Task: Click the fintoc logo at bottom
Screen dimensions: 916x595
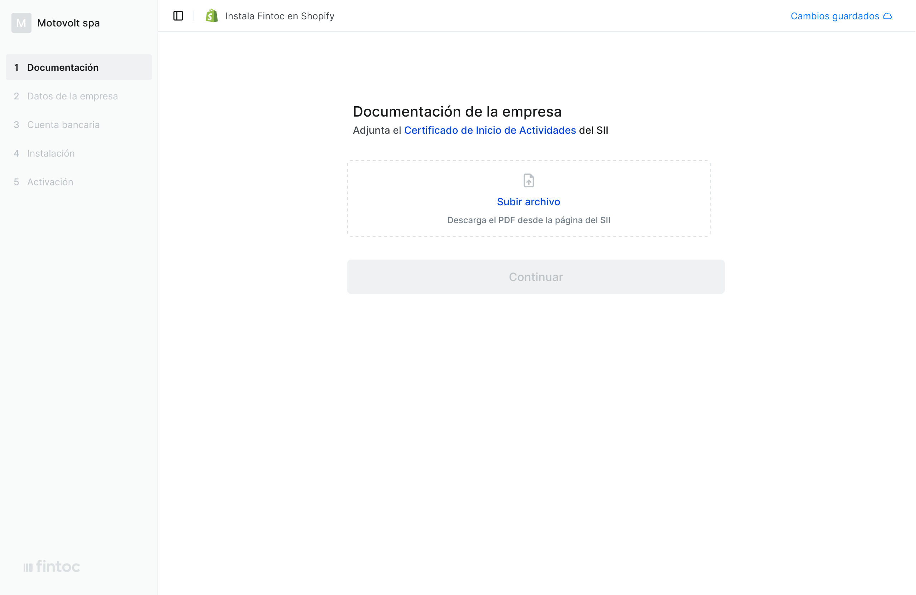Action: pyautogui.click(x=51, y=566)
